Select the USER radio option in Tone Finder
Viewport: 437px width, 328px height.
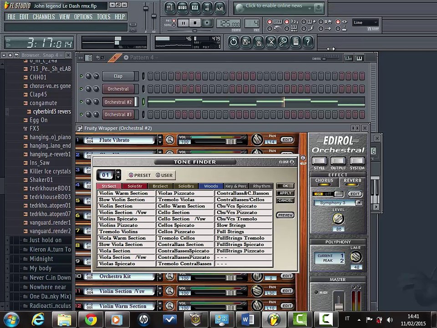point(164,175)
